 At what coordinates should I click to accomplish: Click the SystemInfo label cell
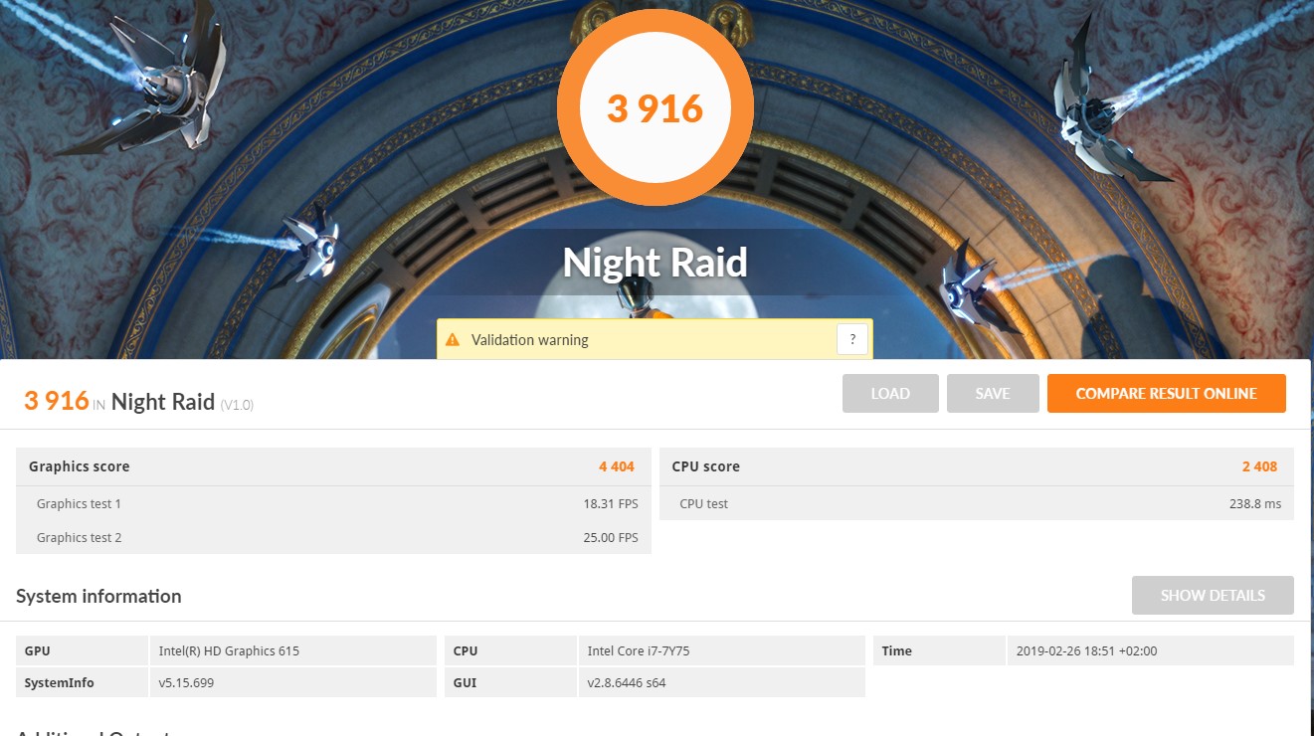(83, 682)
